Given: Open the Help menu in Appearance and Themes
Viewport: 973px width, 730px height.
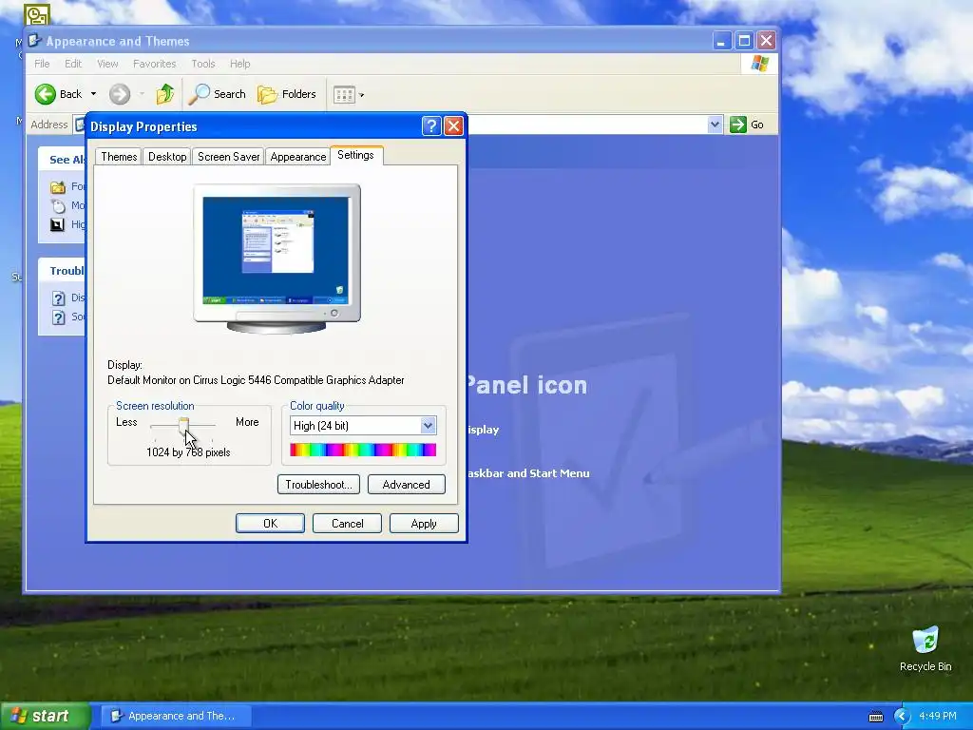Looking at the screenshot, I should pyautogui.click(x=239, y=64).
